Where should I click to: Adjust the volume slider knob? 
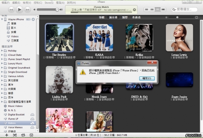coord(57,10)
